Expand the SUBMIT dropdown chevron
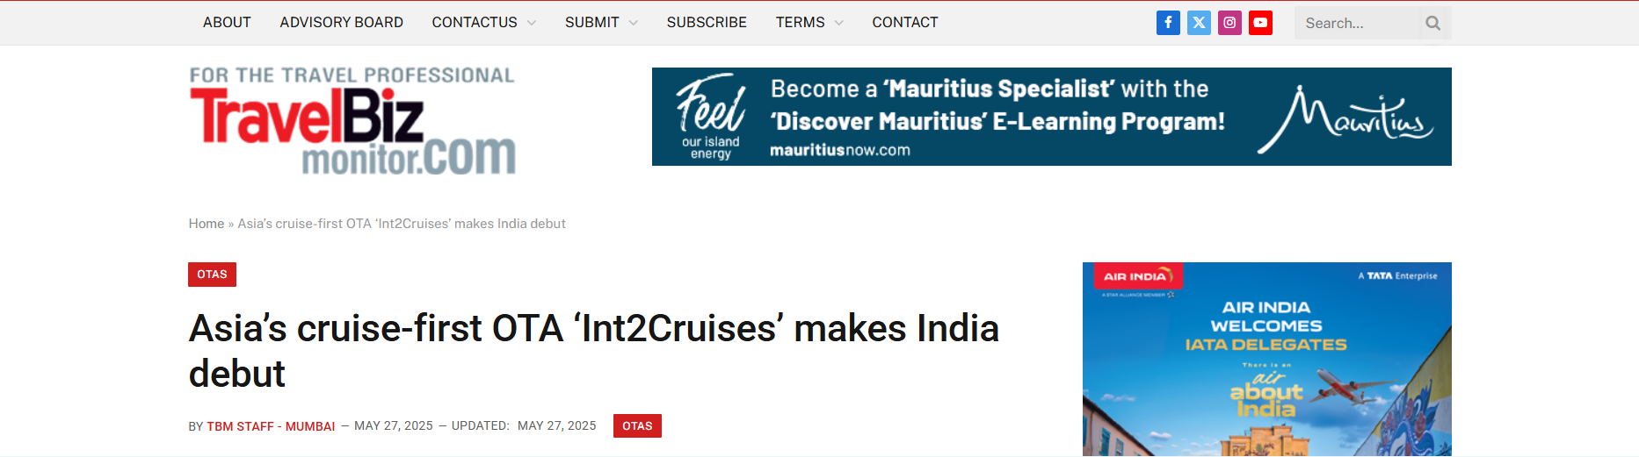 pos(634,23)
